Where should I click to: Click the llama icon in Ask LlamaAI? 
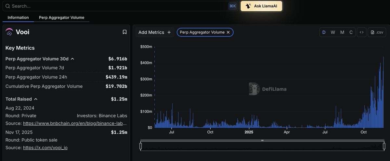pyautogui.click(x=248, y=6)
